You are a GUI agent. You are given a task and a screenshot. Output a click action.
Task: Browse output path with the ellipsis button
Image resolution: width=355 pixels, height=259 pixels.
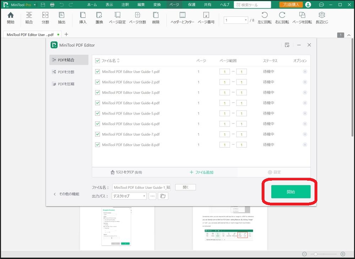152,196
